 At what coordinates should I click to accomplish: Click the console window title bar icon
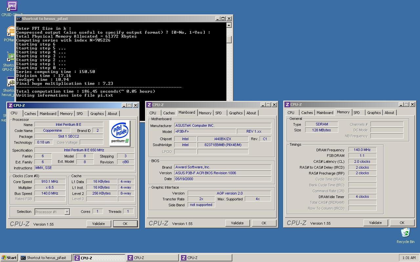coord(19,19)
